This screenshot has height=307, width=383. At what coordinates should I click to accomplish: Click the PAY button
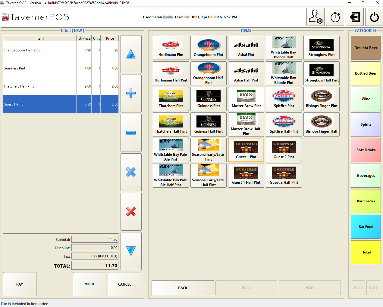coord(20,284)
